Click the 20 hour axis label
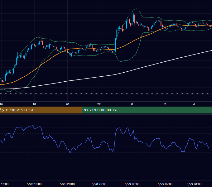The width and height of the screenshot is (212, 187). [67, 104]
